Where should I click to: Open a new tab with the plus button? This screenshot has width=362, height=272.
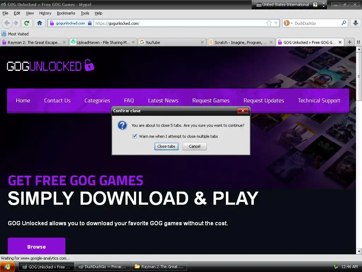tap(350, 42)
